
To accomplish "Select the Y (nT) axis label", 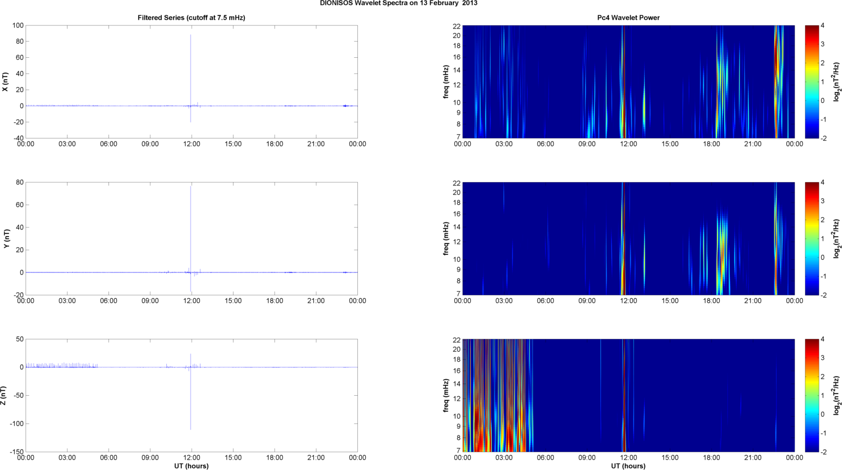I will pyautogui.click(x=6, y=239).
